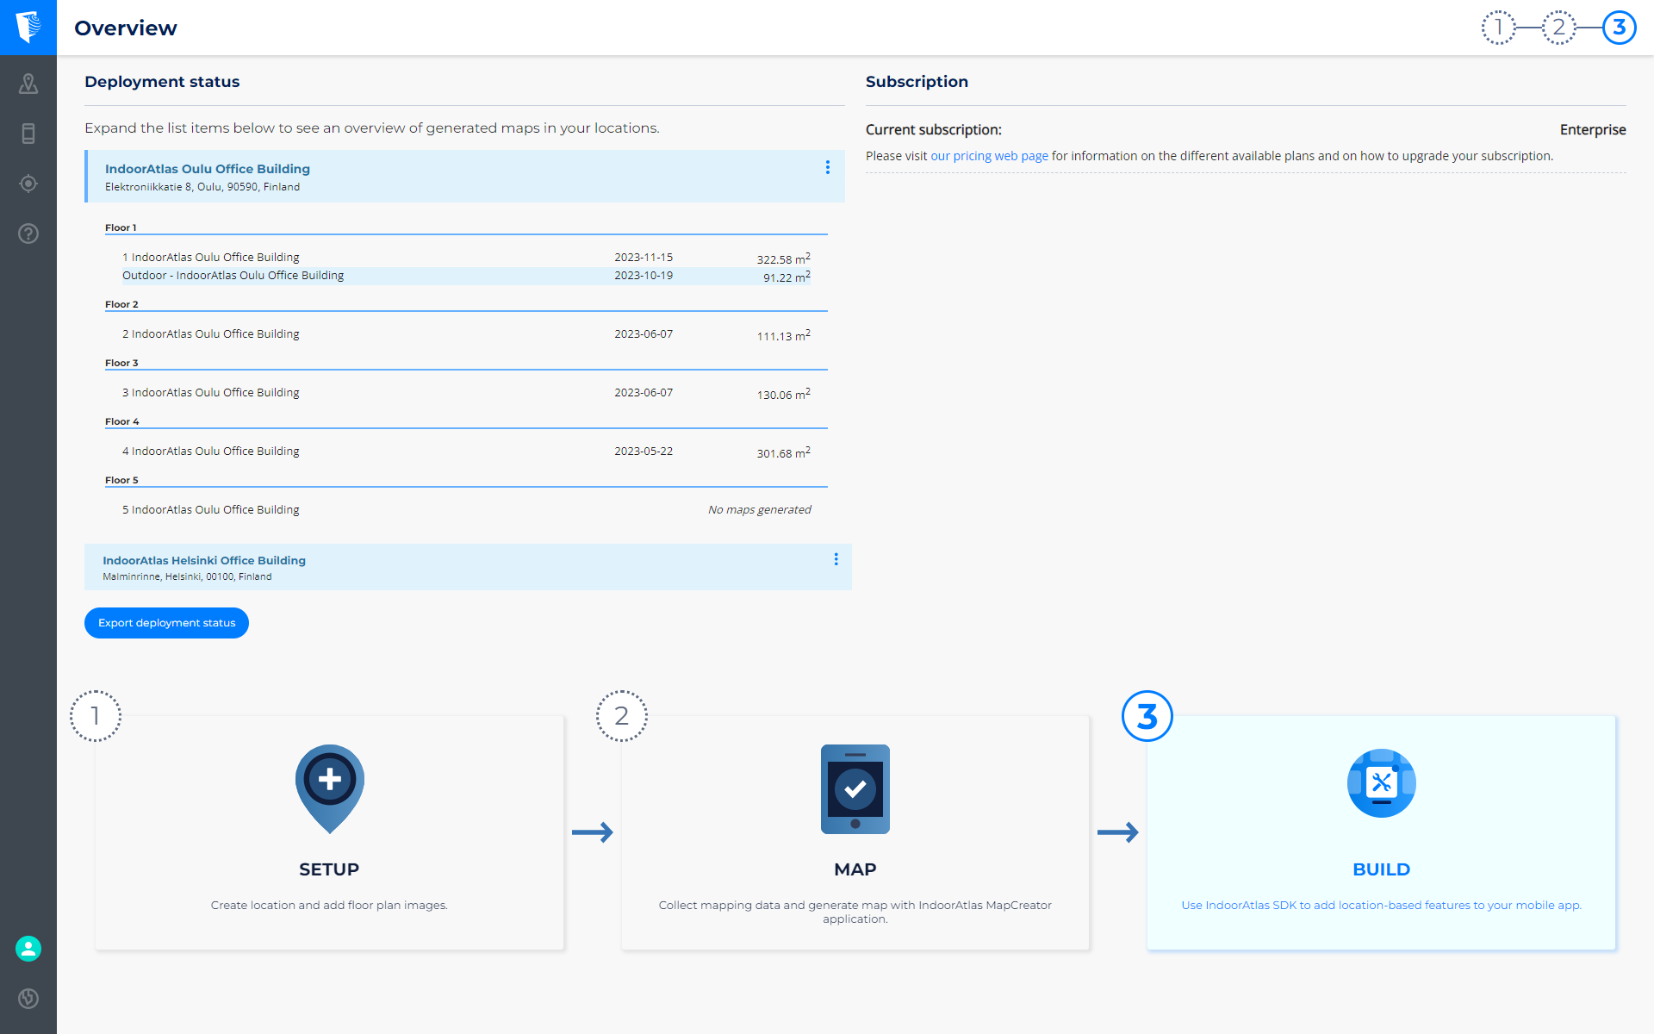Open options menu for Helsinki Office Building
Screen dimensions: 1654x1034
pos(836,559)
